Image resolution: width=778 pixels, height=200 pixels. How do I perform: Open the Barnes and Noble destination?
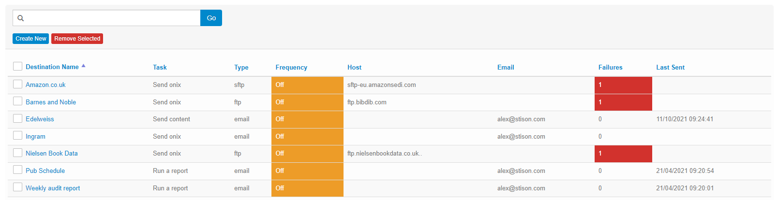click(x=51, y=102)
